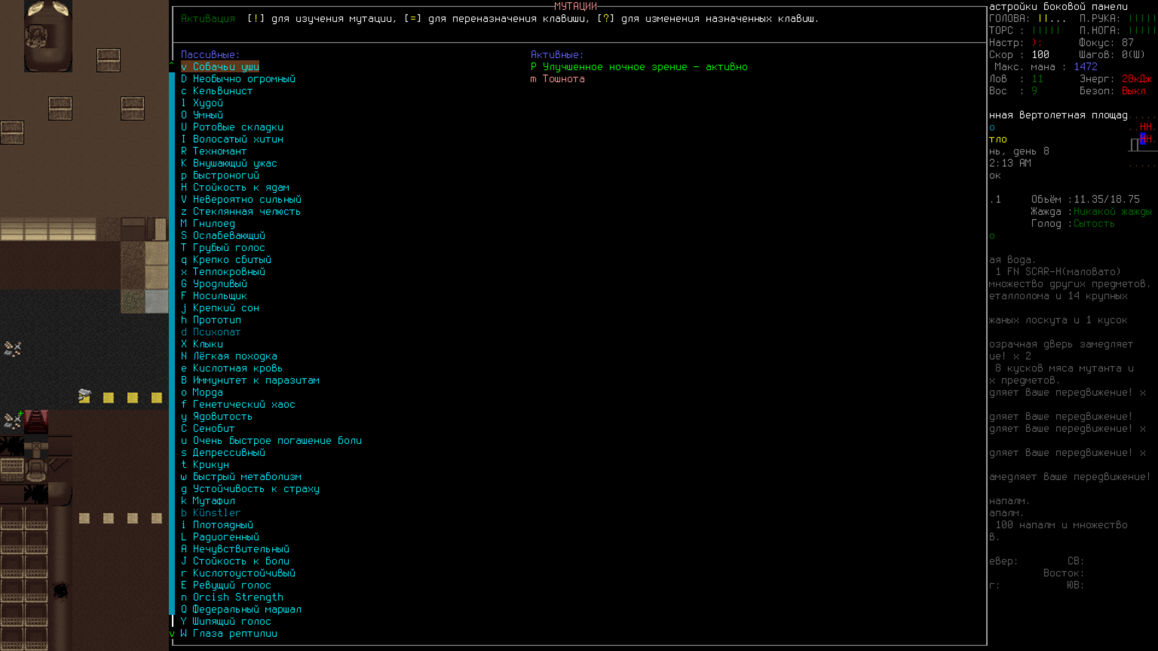1158x651 pixels.
Task: Select the Пассивные column header
Action: (210, 55)
